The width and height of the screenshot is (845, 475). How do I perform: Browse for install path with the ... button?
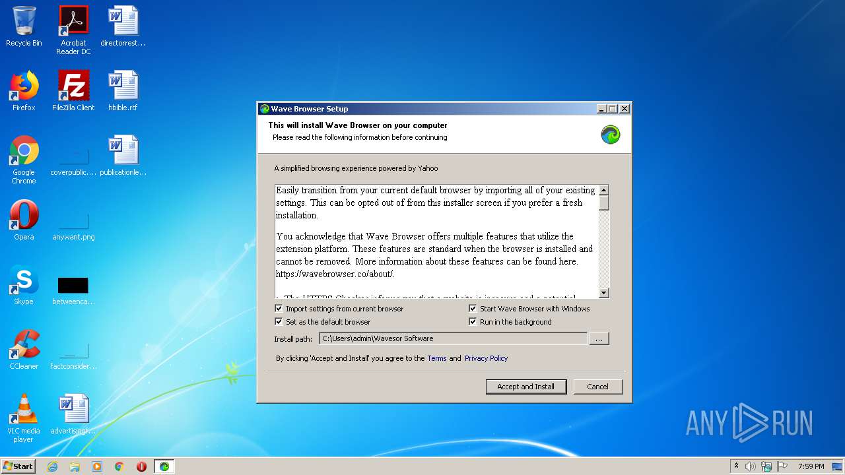[x=599, y=338]
